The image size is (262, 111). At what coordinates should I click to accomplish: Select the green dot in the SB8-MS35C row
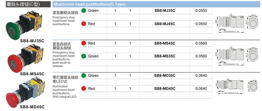84,56
